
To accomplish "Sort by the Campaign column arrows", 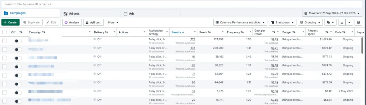I will tap(43, 32).
